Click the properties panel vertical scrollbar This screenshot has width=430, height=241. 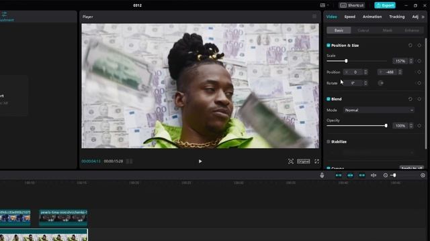tap(426, 94)
